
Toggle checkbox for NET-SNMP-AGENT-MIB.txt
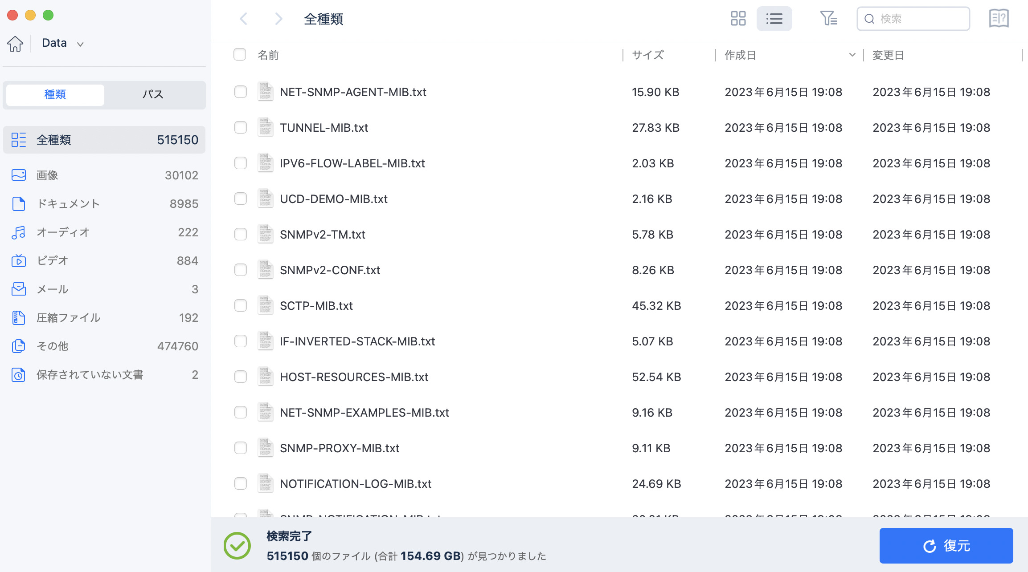point(240,92)
